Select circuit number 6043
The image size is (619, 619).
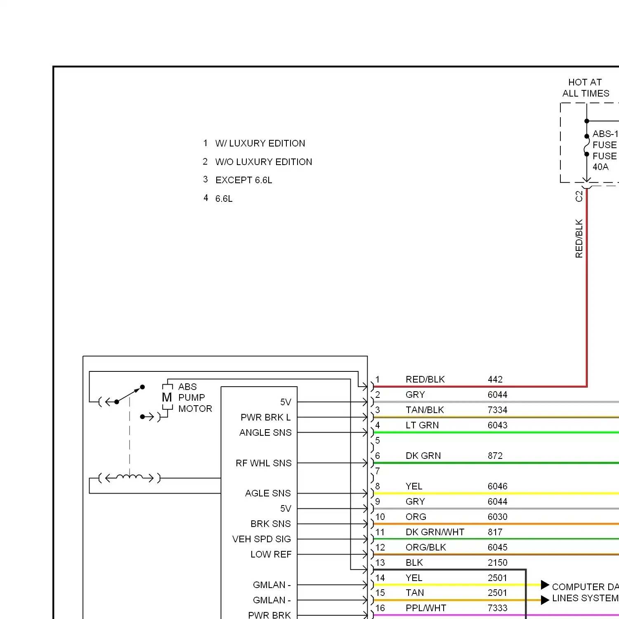point(497,425)
